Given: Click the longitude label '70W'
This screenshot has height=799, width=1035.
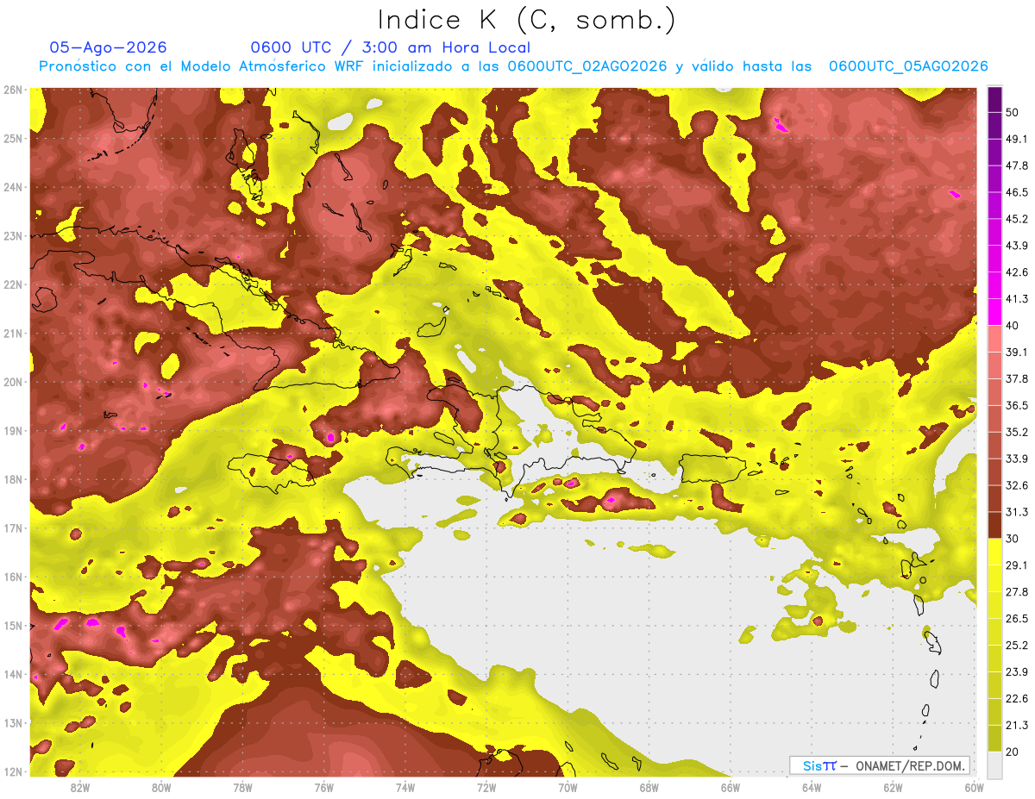Looking at the screenshot, I should click(x=568, y=788).
